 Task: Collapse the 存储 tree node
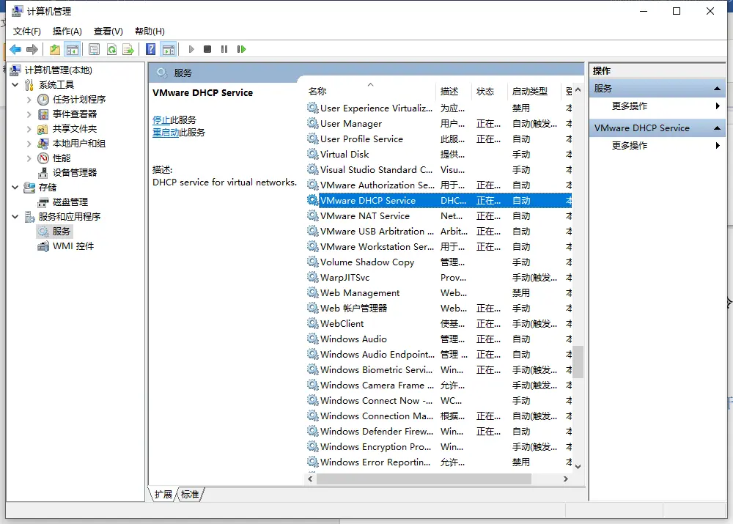pyautogui.click(x=15, y=187)
